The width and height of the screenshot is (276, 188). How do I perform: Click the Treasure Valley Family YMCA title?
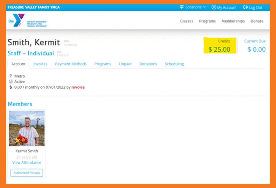tap(34, 7)
